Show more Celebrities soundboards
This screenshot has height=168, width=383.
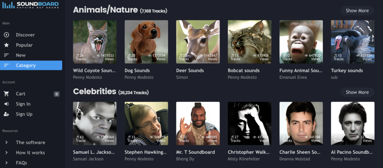(357, 92)
